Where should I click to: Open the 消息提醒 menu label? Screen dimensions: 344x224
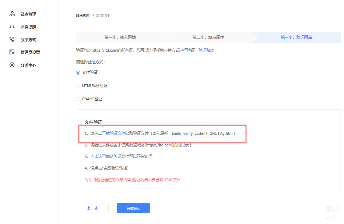point(28,27)
